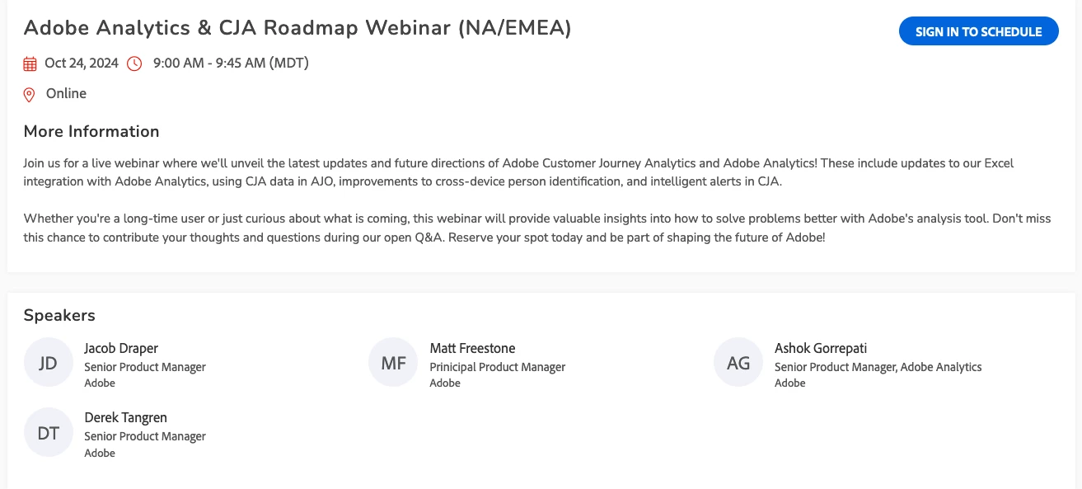Select speaker name Ashok Gorrepati
This screenshot has height=489, width=1082.
point(821,349)
